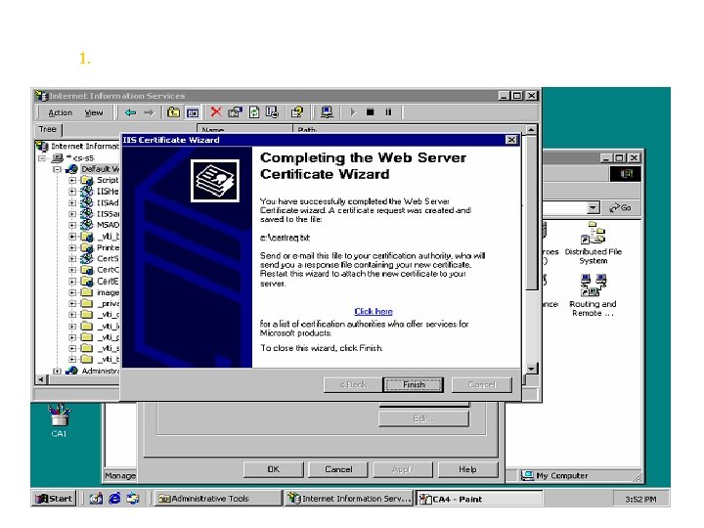Click the Export List toolbar icon

pos(272,112)
